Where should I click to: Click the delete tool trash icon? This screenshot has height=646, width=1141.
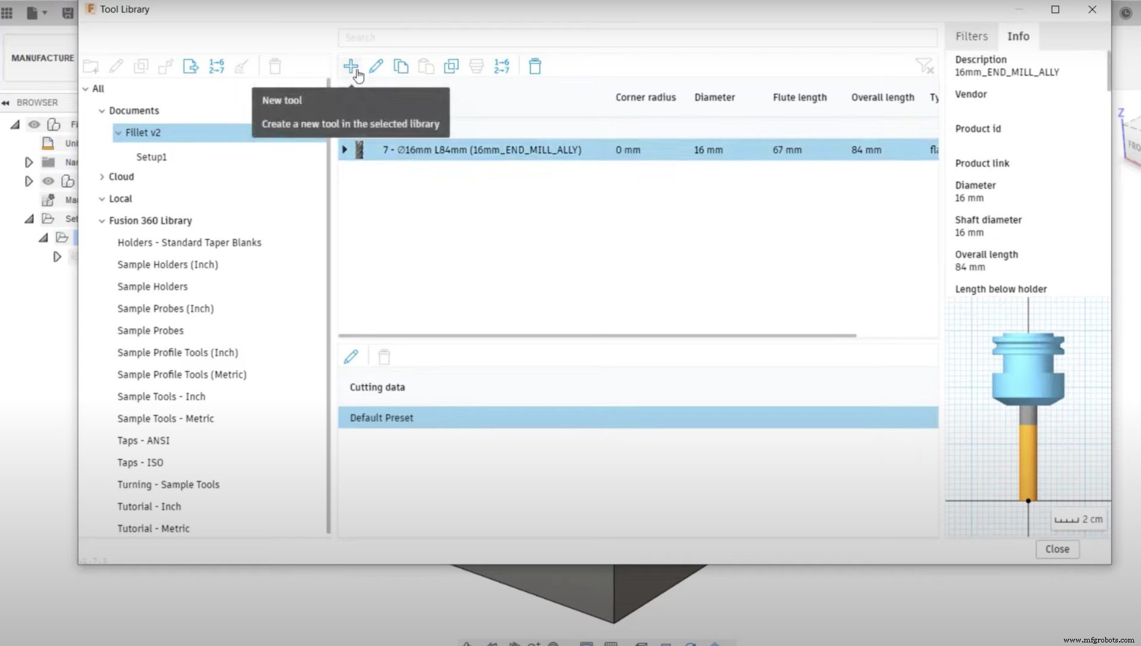click(x=535, y=66)
